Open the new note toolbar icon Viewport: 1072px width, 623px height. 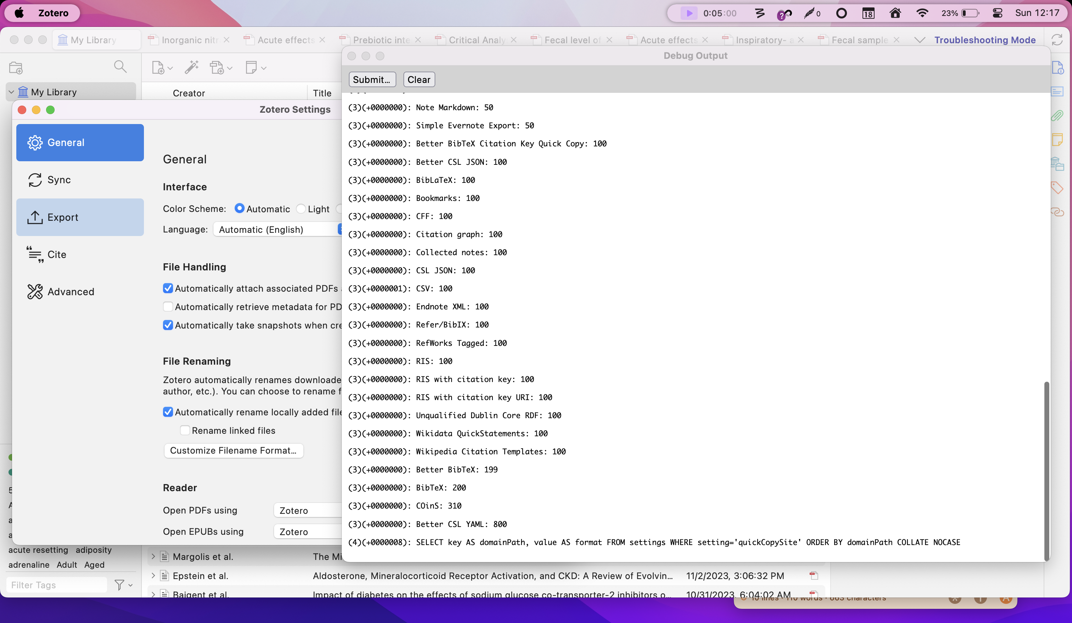click(x=251, y=67)
